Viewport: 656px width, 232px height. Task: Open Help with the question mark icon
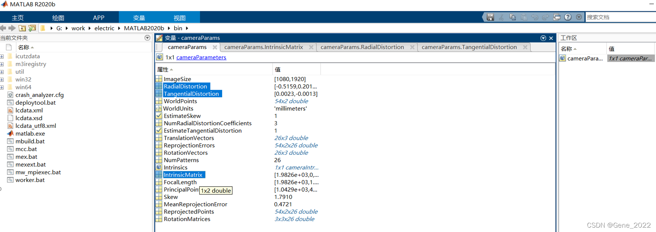click(x=568, y=17)
